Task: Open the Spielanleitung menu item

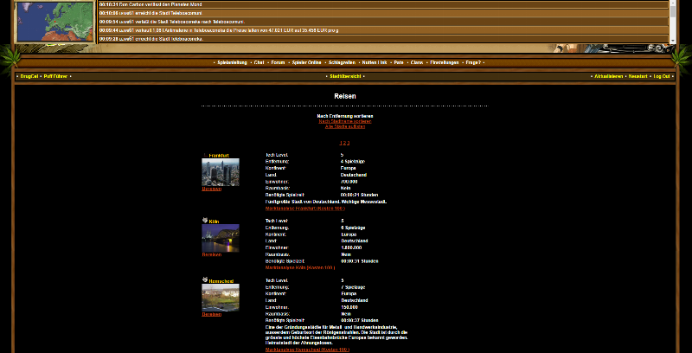Action: (x=232, y=62)
